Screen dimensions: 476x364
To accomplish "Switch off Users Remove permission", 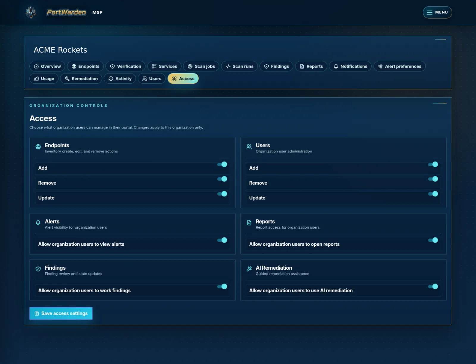I will [x=433, y=179].
